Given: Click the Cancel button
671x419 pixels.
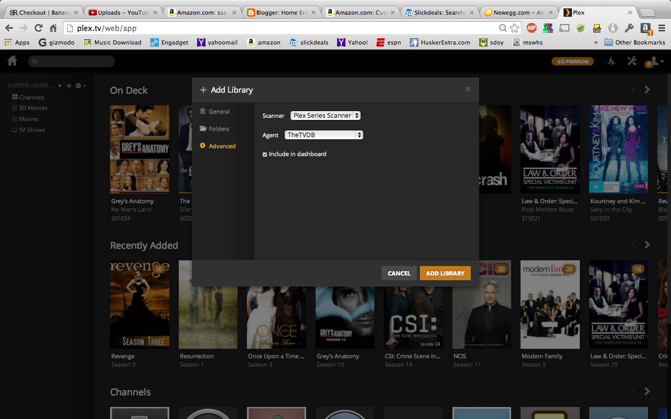Looking at the screenshot, I should 399,273.
